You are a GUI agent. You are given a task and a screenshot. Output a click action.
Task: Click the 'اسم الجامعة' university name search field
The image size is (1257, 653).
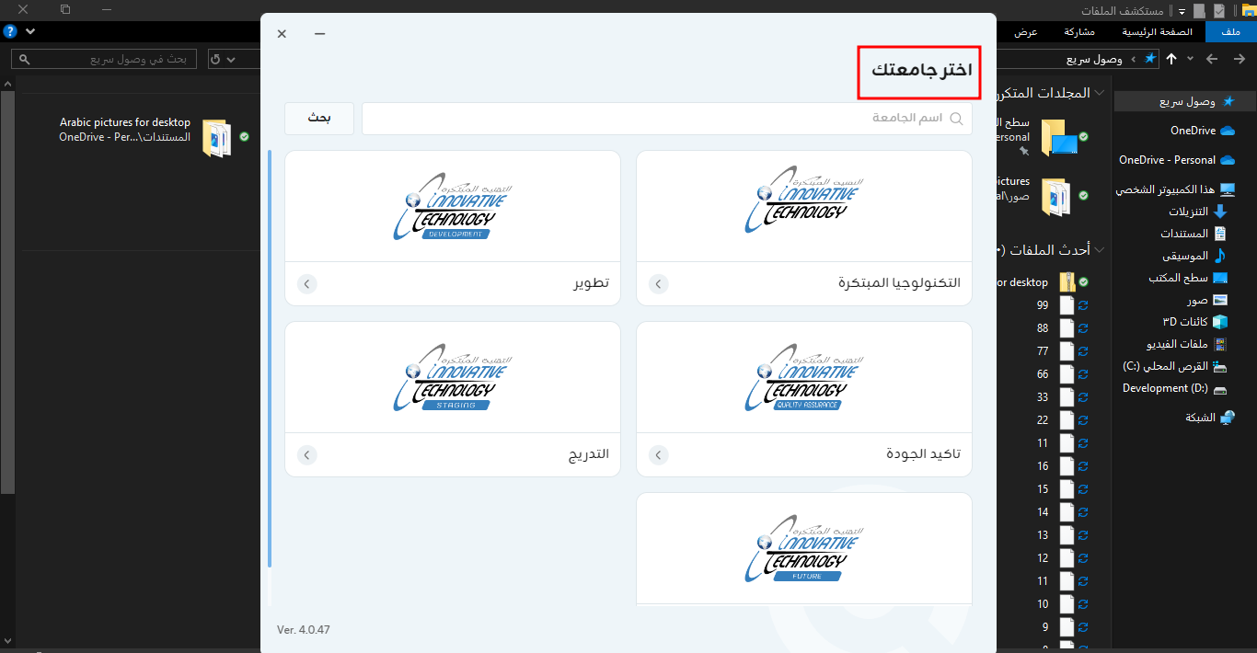(x=667, y=119)
